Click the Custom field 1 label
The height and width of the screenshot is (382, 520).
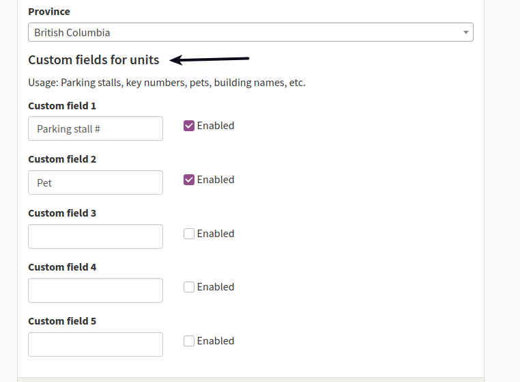point(62,106)
